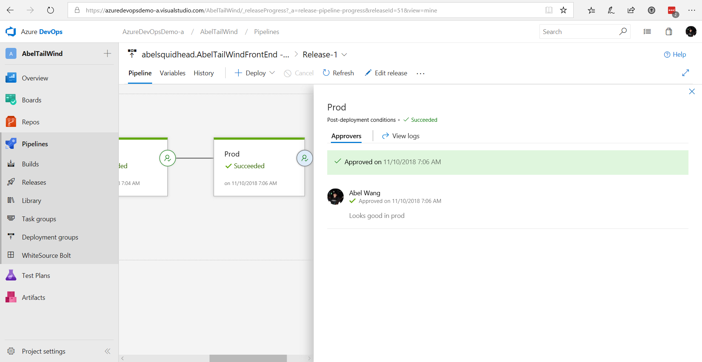The width and height of the screenshot is (702, 362).
Task: Click the scrollbar left arrow
Action: pos(122,358)
